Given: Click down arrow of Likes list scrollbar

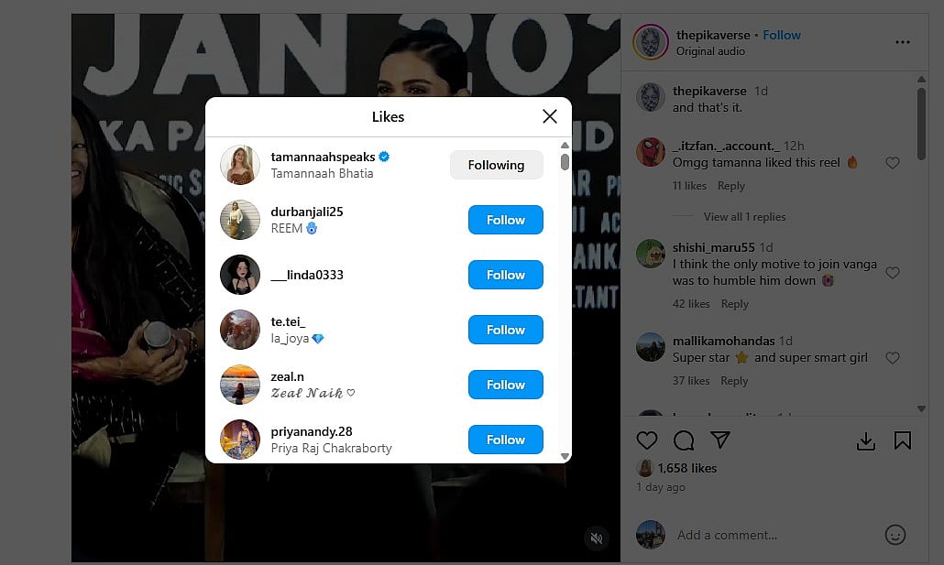Looking at the screenshot, I should tap(565, 456).
